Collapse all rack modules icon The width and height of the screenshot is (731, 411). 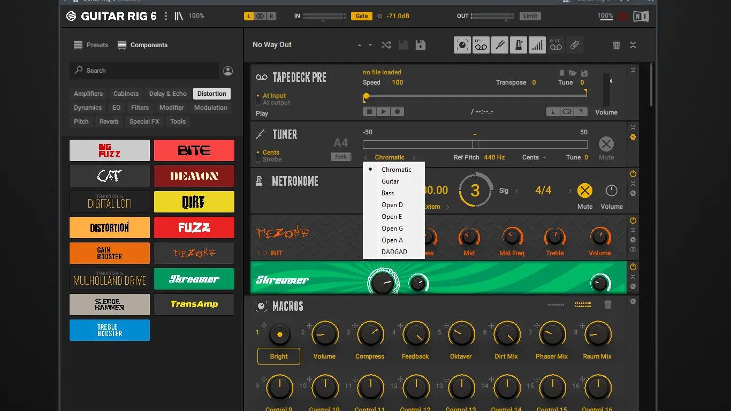tap(633, 45)
